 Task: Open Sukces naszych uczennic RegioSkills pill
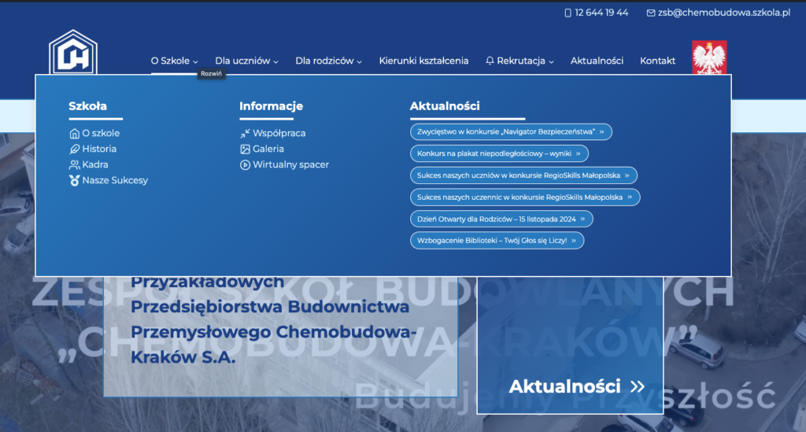525,198
